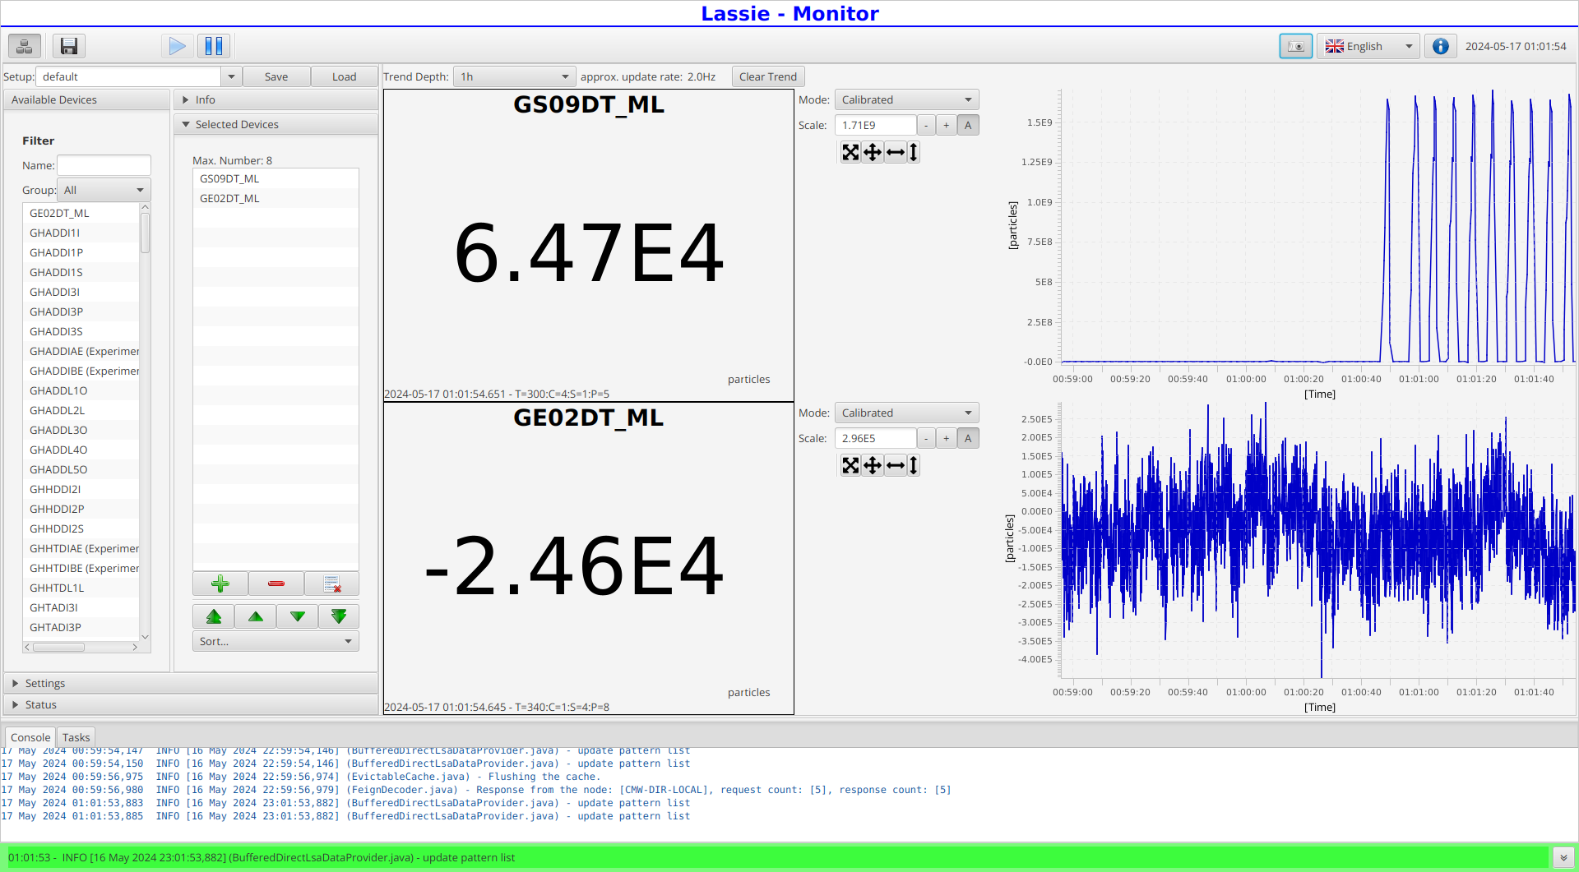
Task: Click the Clear Trend button
Action: pyautogui.click(x=768, y=76)
